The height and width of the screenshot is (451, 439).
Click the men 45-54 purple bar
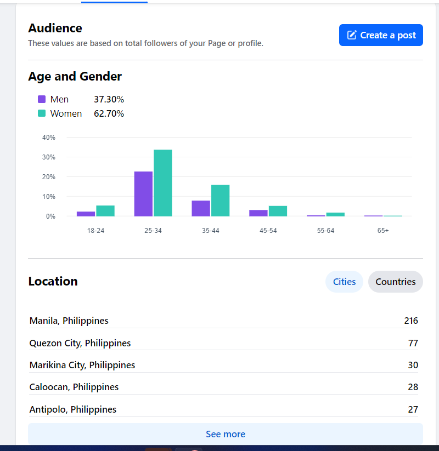tap(258, 213)
